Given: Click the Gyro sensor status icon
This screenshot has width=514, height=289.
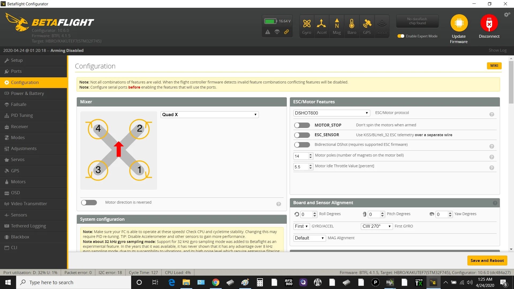Looking at the screenshot, I should click(307, 24).
